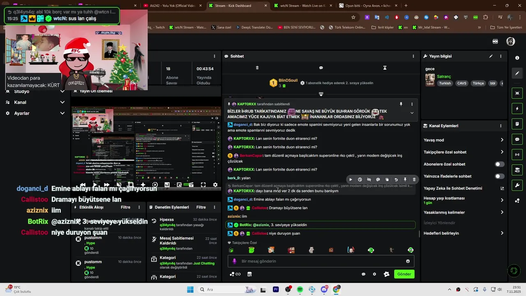Viewport: 526px width, 296px height.
Task: Send the message with Gönder button
Action: pos(404,274)
